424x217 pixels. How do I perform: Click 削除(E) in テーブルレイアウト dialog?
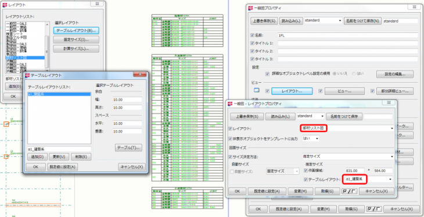tap(81, 157)
